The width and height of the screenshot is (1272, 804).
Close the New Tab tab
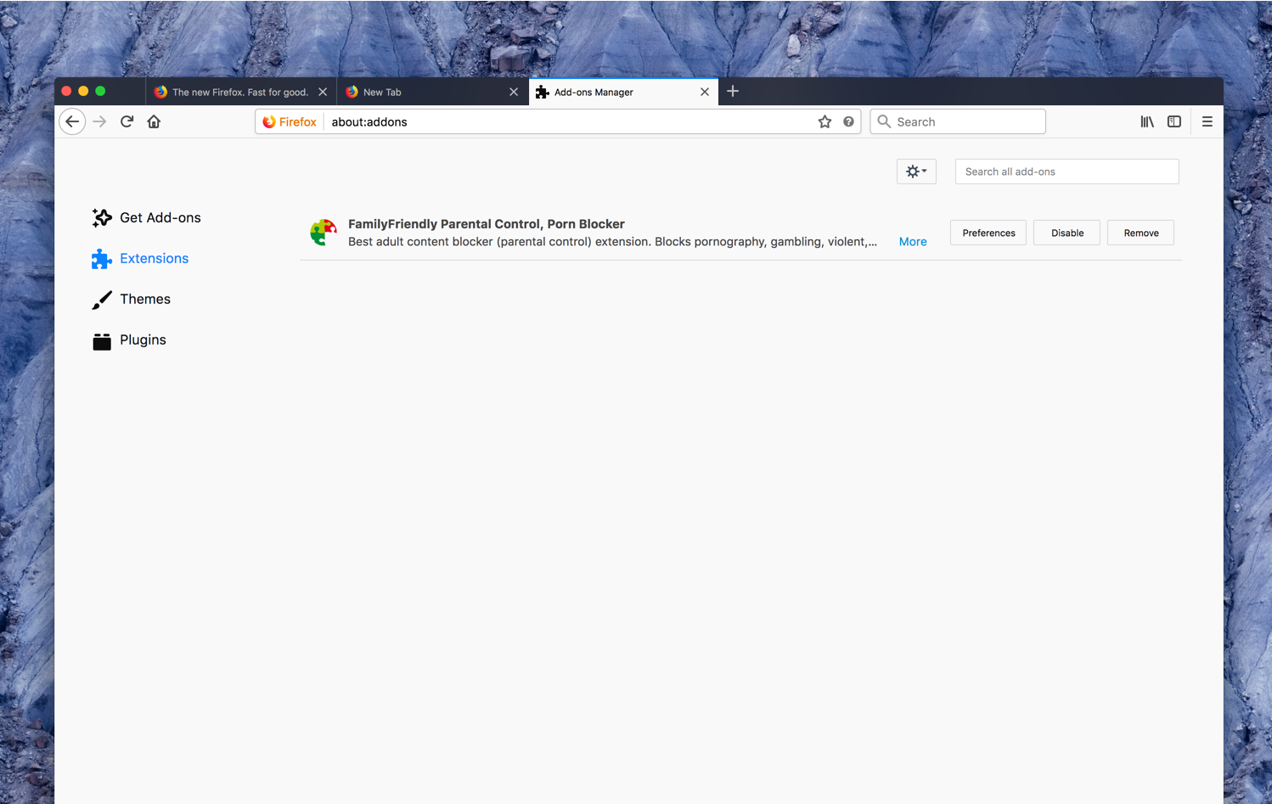[x=514, y=92]
